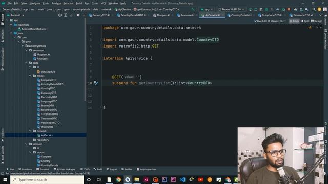
Task: Switch editor to Design view
Action: click(x=317, y=21)
